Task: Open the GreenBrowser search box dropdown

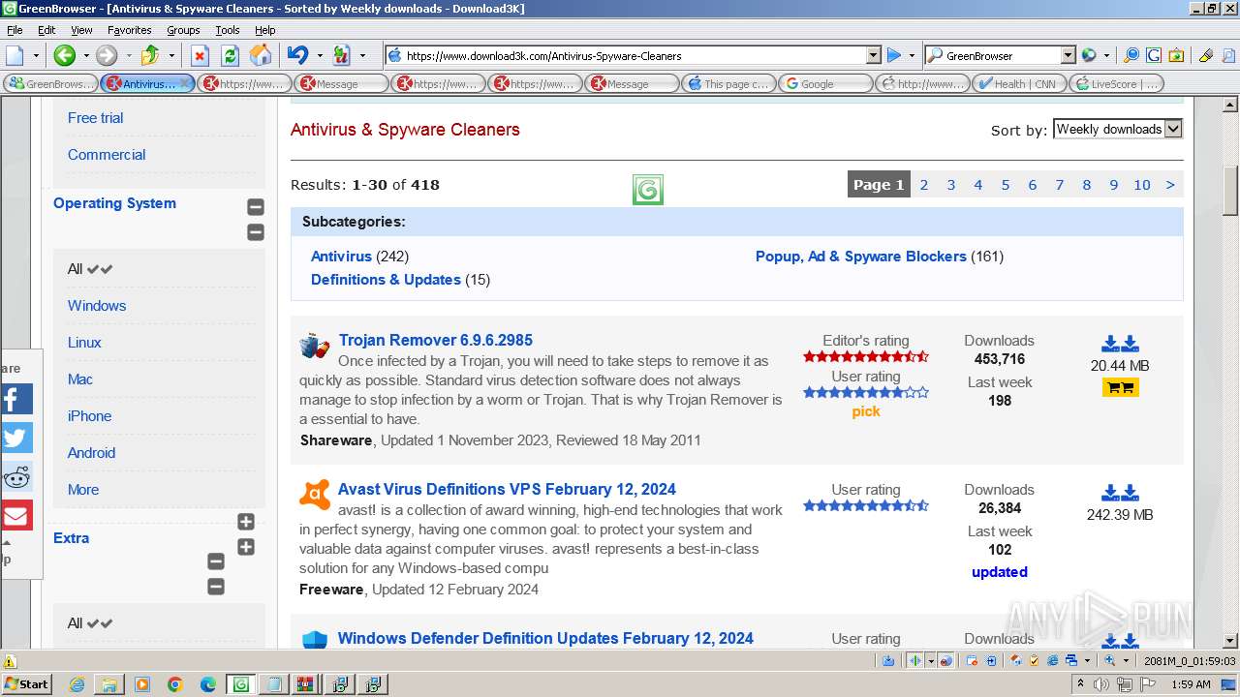Action: point(1068,55)
